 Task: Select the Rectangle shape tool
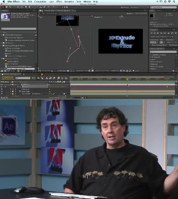click(x=26, y=7)
